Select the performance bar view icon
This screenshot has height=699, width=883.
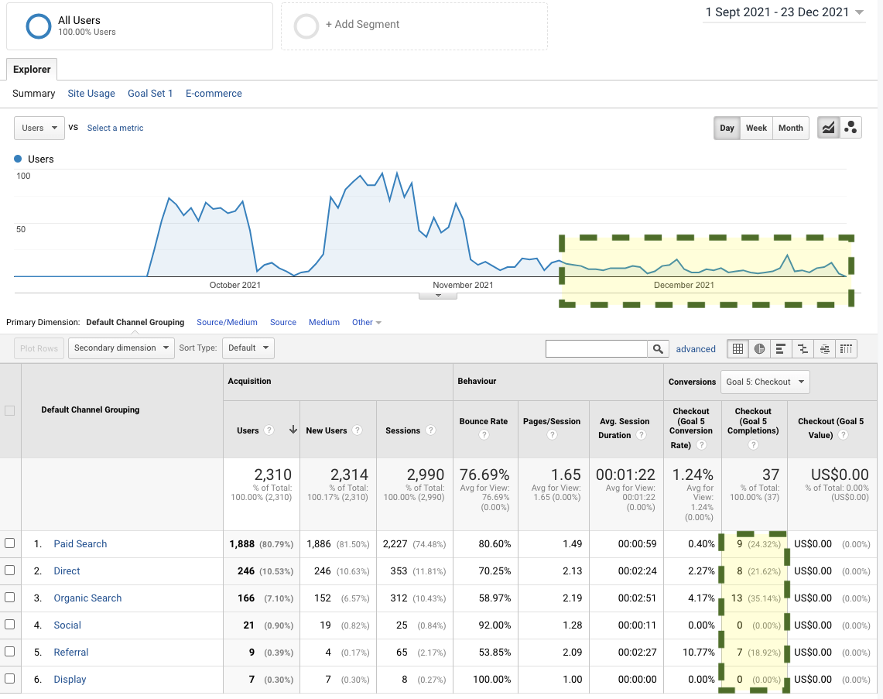[781, 348]
